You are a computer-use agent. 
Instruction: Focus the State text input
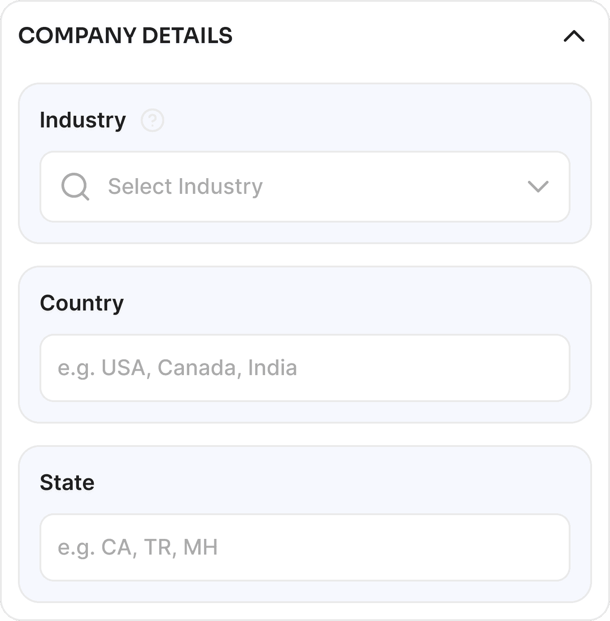[305, 547]
